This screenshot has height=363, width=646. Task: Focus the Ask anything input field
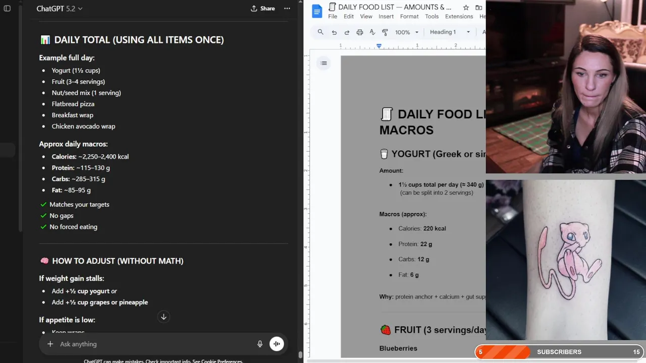(x=156, y=344)
